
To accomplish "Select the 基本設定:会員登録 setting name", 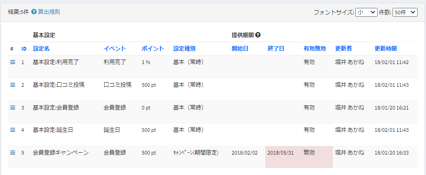I will (x=56, y=108).
